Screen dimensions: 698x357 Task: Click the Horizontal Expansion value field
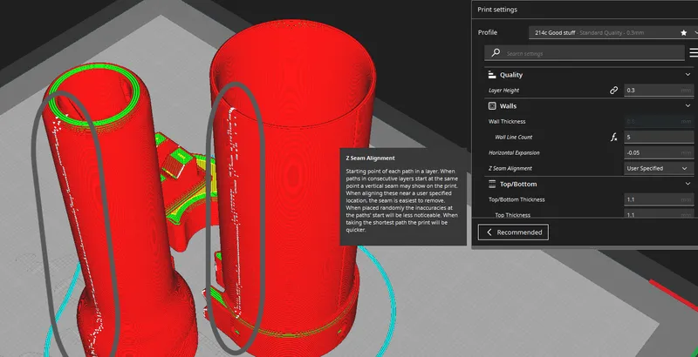(659, 152)
